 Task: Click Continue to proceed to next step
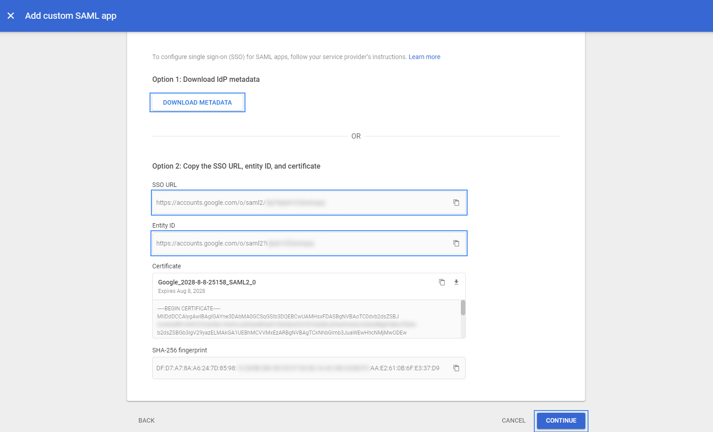(x=561, y=420)
